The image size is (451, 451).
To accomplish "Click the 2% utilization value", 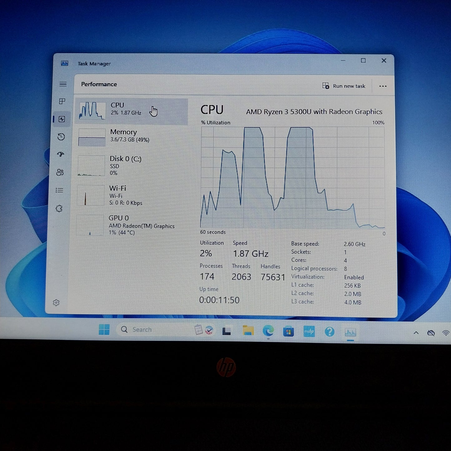I will [206, 253].
